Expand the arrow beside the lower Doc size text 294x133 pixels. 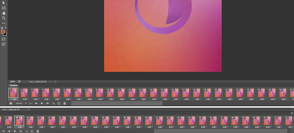pyautogui.click(x=29, y=110)
